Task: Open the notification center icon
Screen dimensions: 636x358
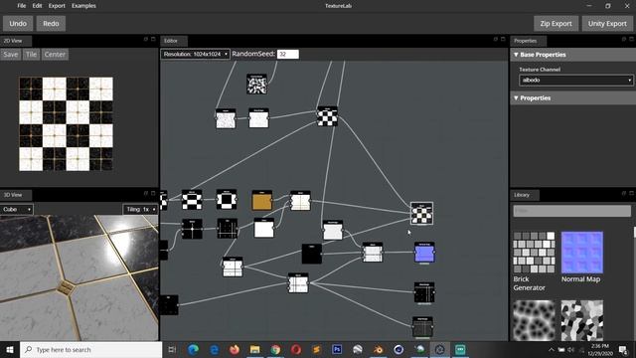Action: [623, 349]
